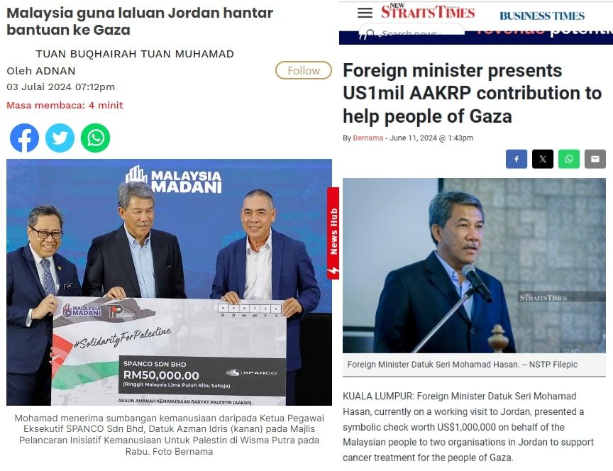Email the article using envelope icon
The width and height of the screenshot is (613, 471).
coord(595,159)
